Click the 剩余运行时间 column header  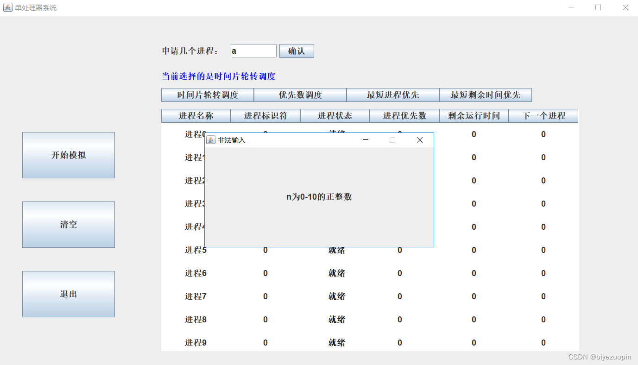pos(474,116)
